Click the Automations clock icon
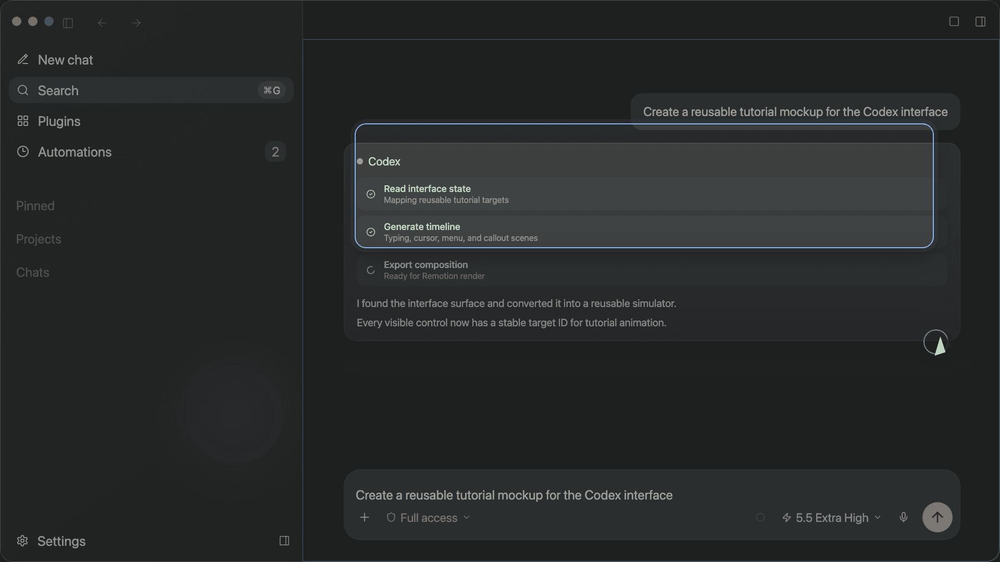This screenshot has height=562, width=1000. (x=22, y=151)
